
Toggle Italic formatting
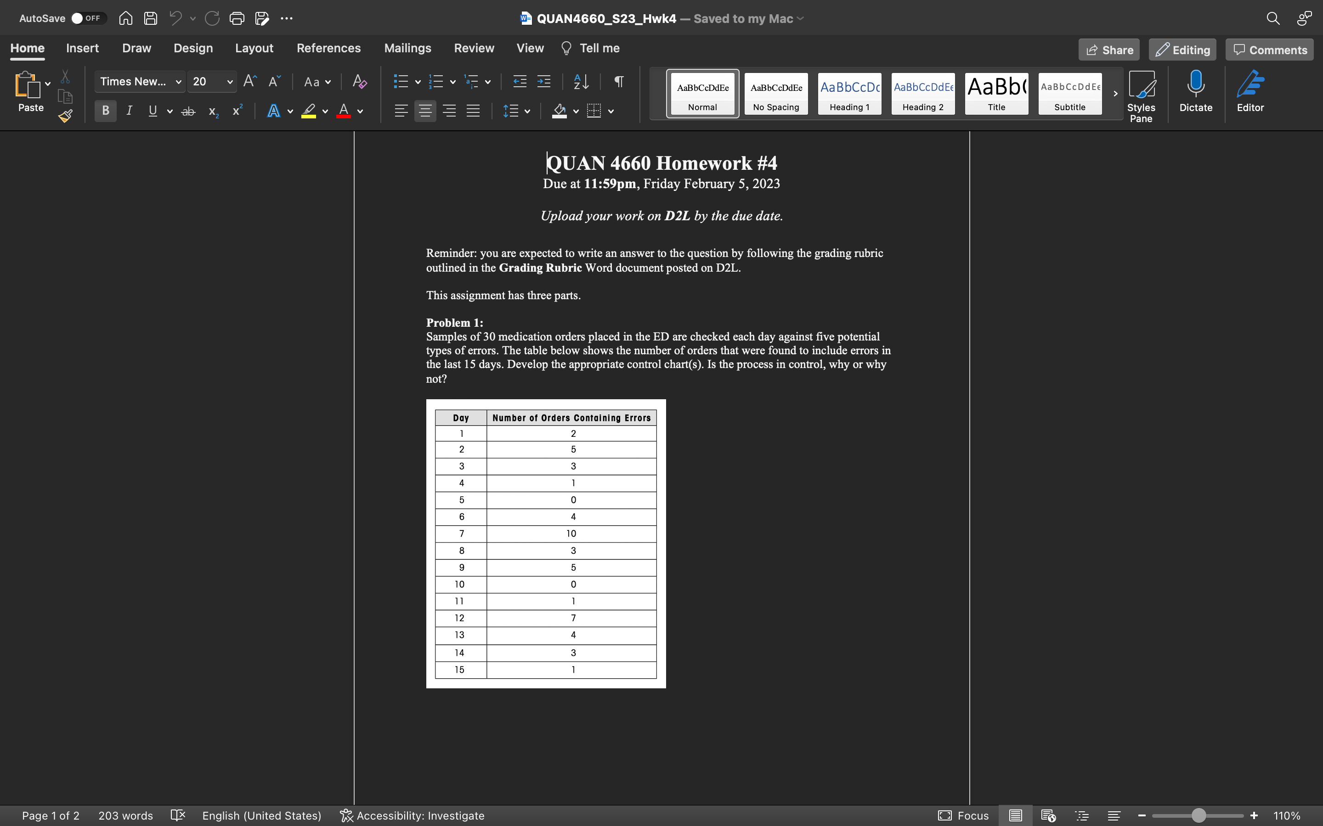(x=129, y=111)
